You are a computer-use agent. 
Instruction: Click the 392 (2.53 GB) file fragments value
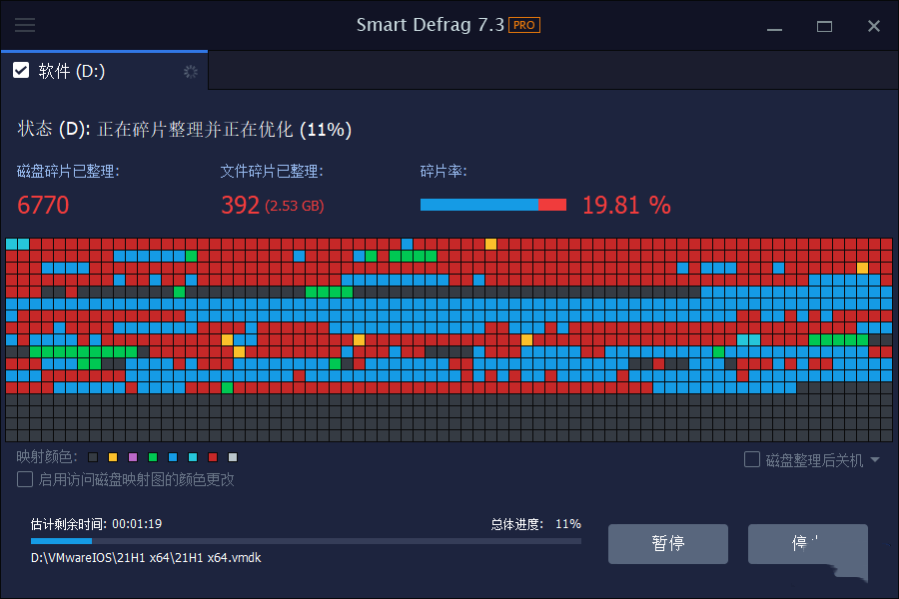(273, 205)
